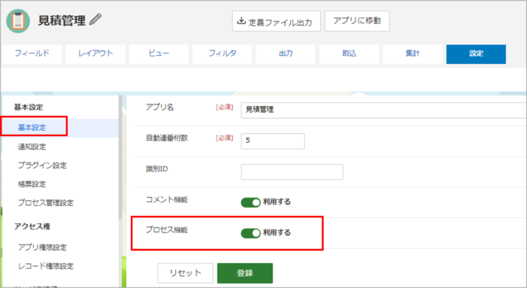Click the clipboard app icon
This screenshot has width=527, height=288.
point(18,21)
